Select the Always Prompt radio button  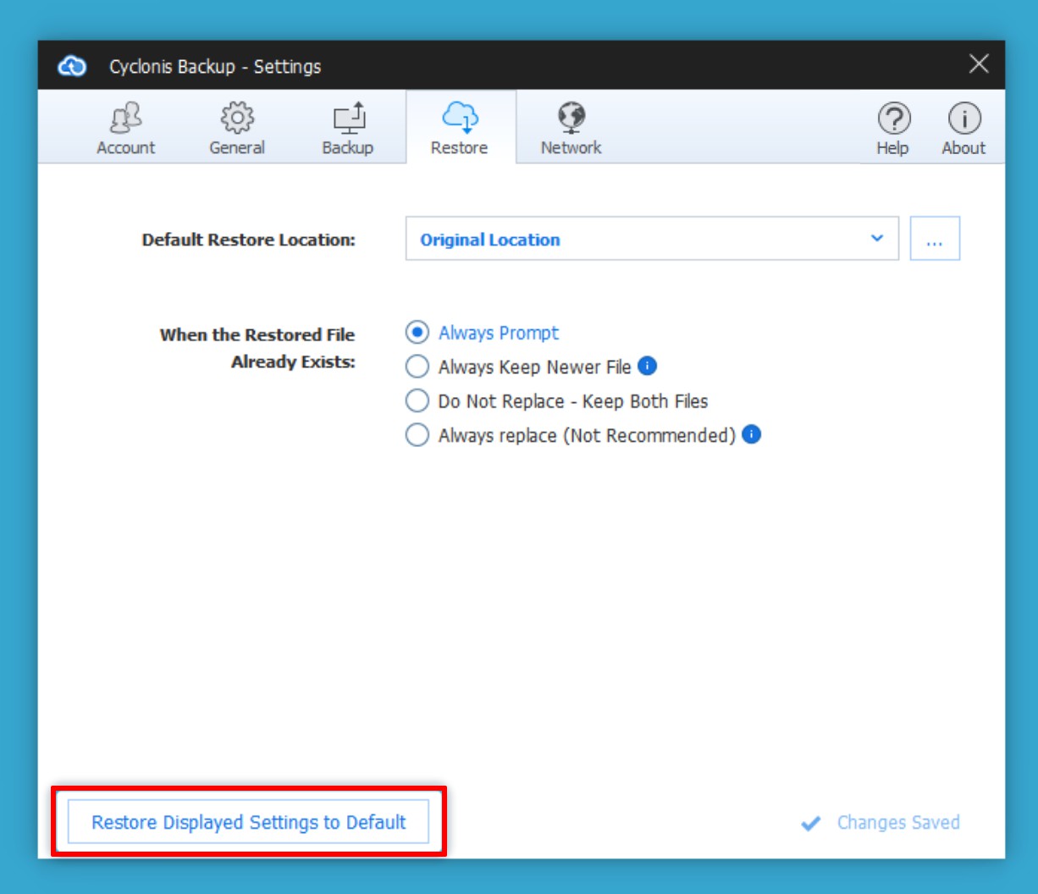point(417,333)
